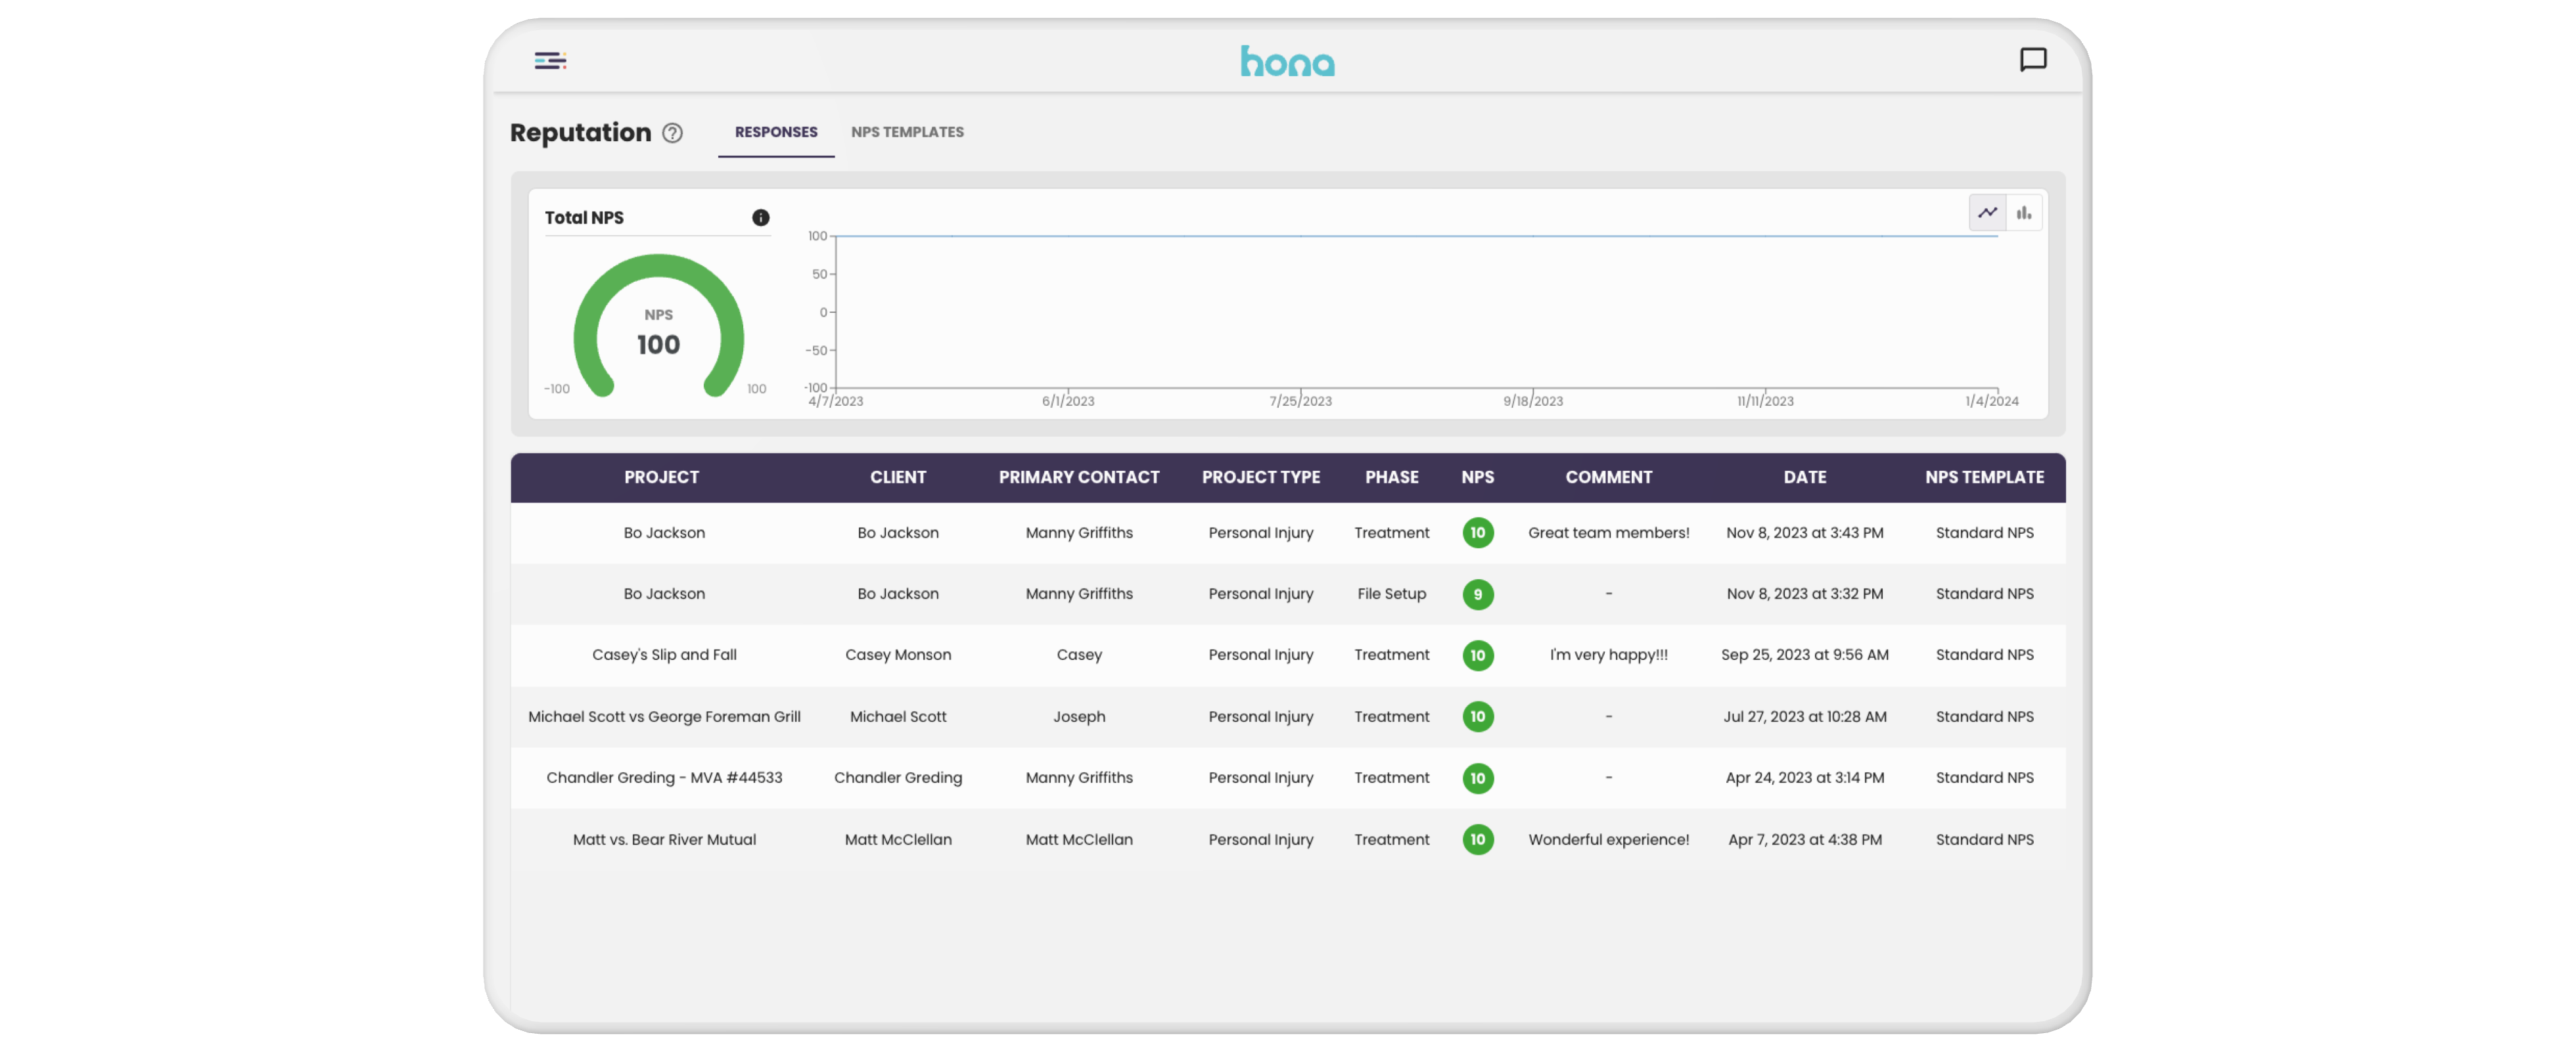Open the chat messages icon
Image resolution: width=2576 pixels, height=1052 pixels.
point(2032,60)
